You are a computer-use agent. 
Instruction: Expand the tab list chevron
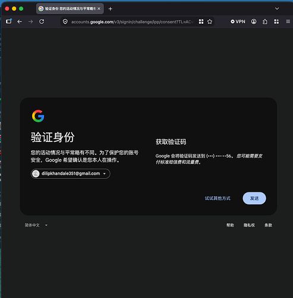[277, 8]
